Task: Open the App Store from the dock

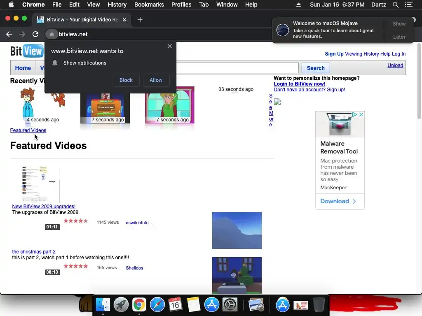Action: (211, 305)
